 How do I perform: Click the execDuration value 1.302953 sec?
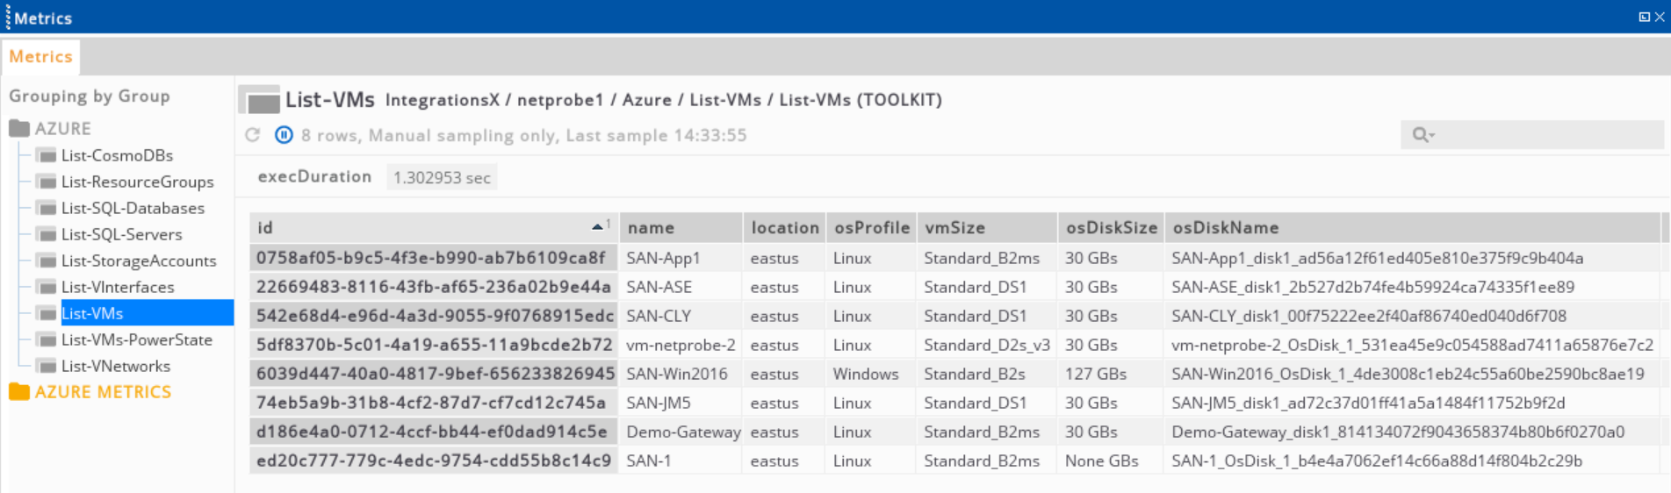442,177
